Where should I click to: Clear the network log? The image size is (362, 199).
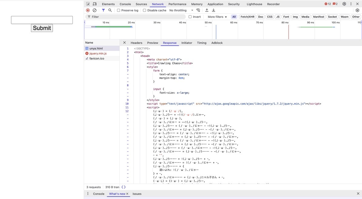(94, 10)
